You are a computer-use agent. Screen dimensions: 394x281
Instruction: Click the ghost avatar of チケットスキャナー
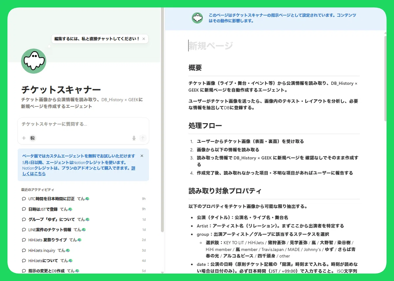click(33, 61)
